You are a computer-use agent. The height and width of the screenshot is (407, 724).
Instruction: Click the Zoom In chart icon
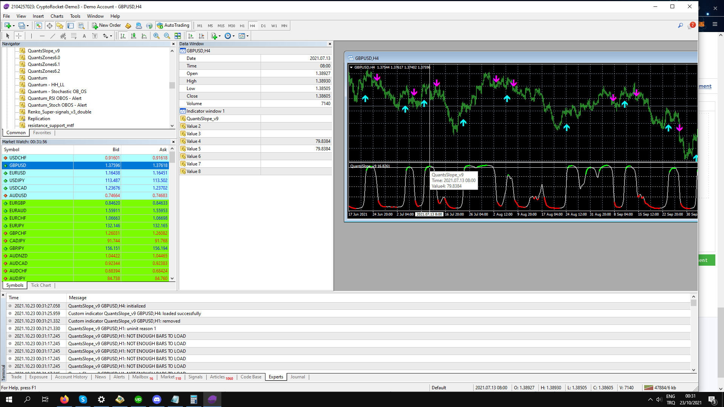click(x=156, y=36)
